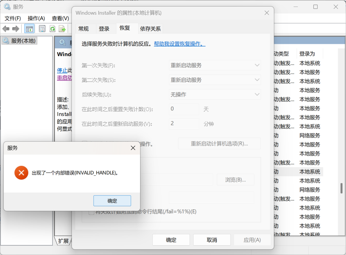
Task: Click the export list icon in the toolbar
Action: pyautogui.click(x=62, y=28)
